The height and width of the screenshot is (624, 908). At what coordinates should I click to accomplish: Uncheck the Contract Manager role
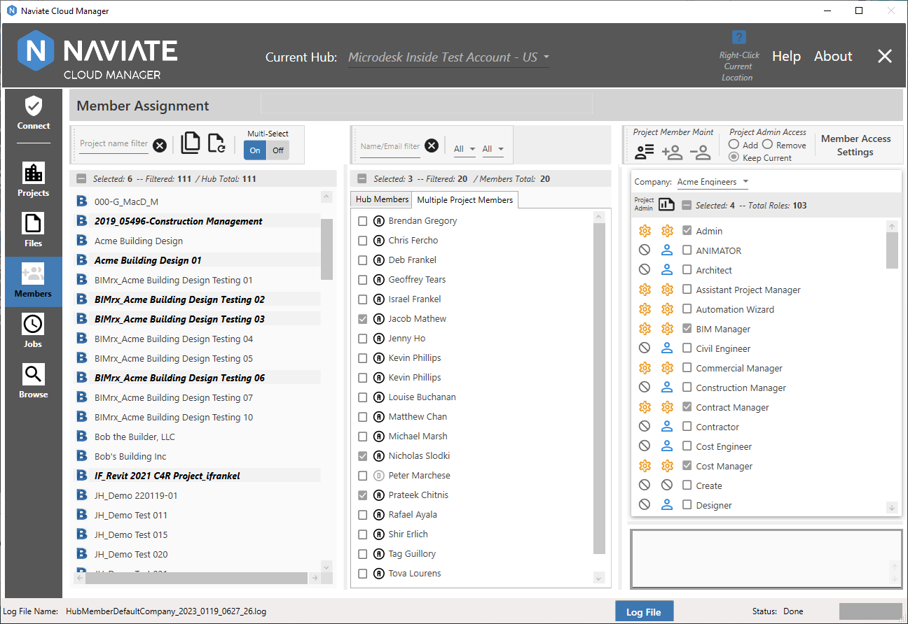[687, 407]
